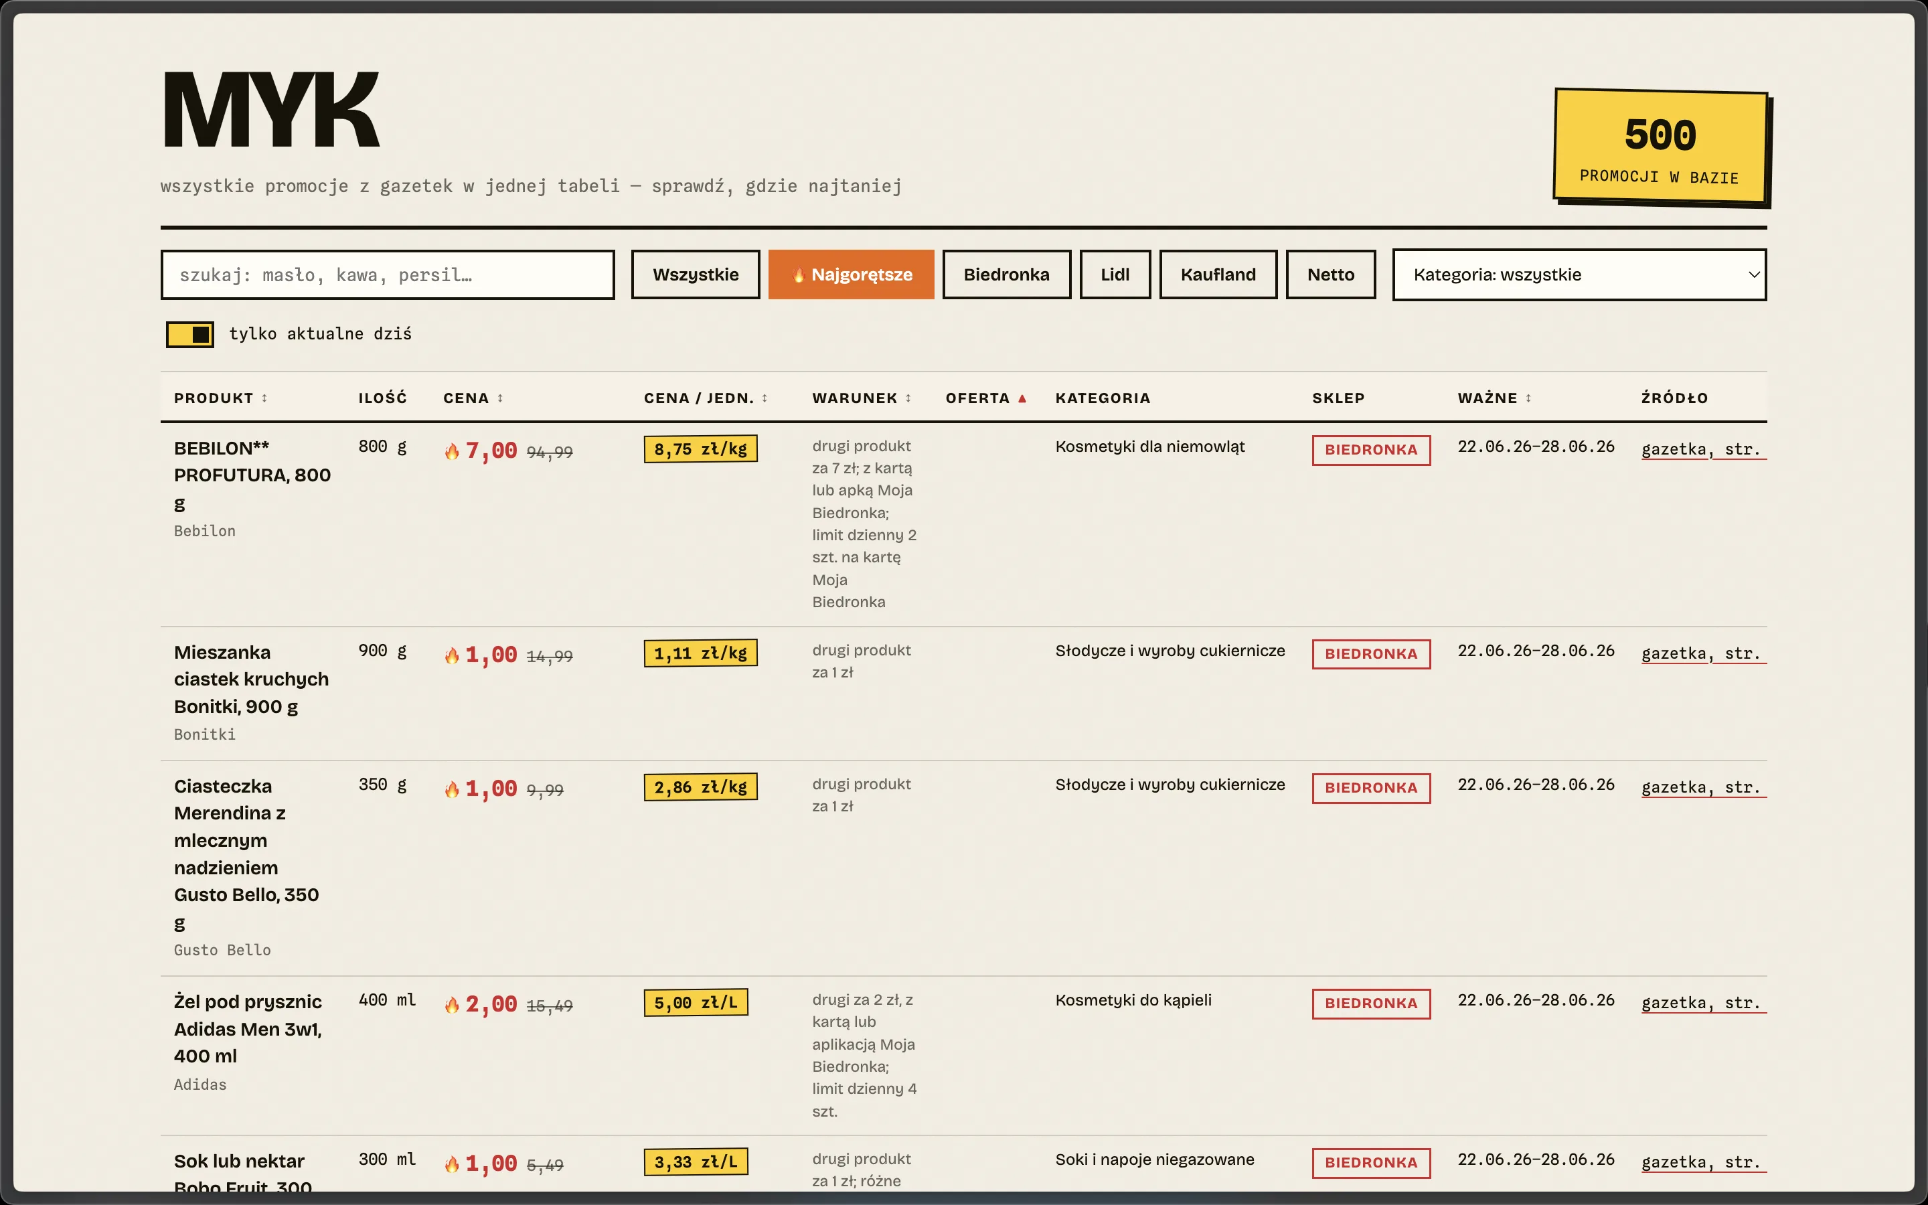Click the SKLEP column header

tap(1338, 398)
